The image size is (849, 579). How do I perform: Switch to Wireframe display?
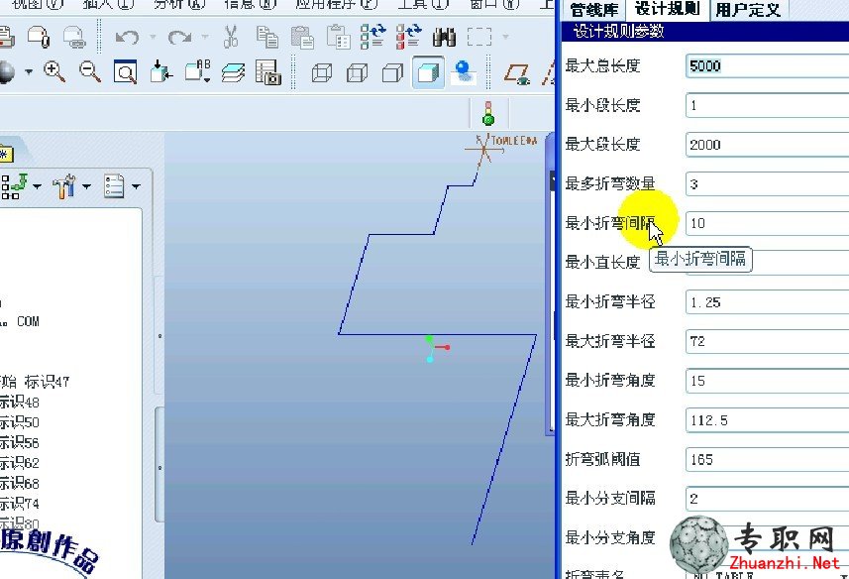point(322,72)
